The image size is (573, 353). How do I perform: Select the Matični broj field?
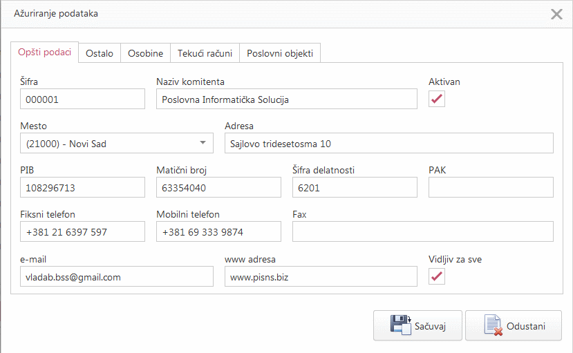tap(218, 188)
